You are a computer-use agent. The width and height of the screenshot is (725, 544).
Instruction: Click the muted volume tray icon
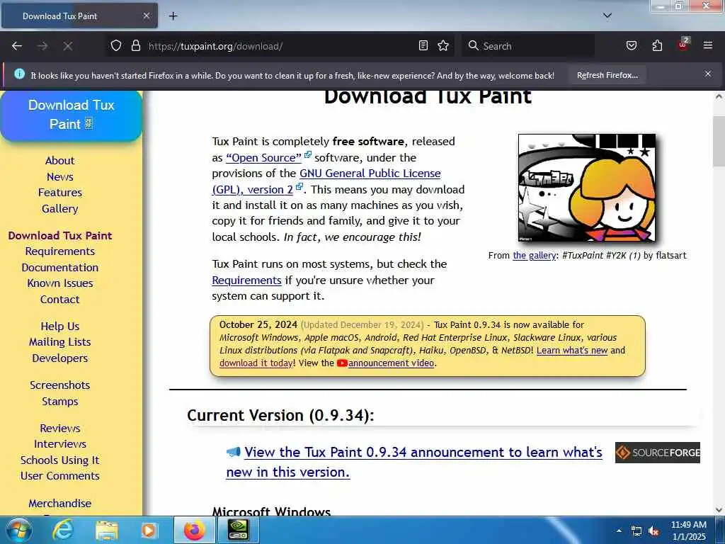653,531
